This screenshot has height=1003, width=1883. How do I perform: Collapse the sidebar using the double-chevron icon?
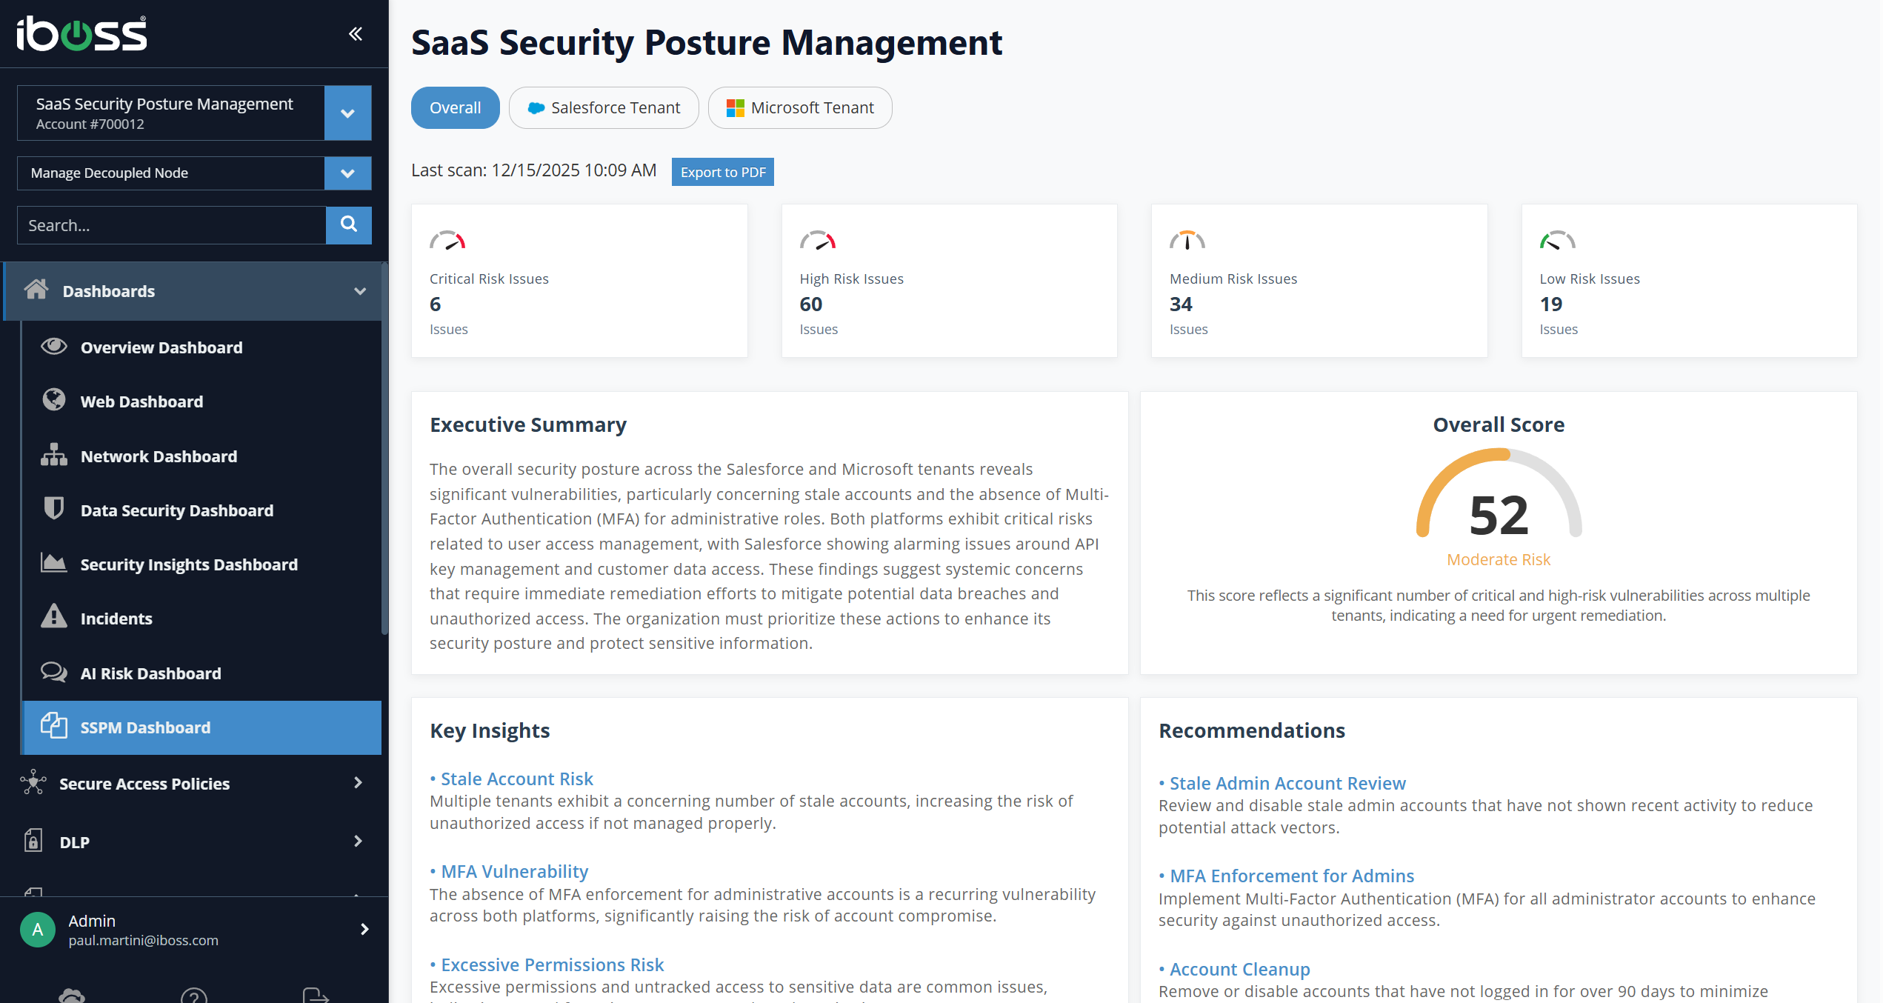click(356, 34)
